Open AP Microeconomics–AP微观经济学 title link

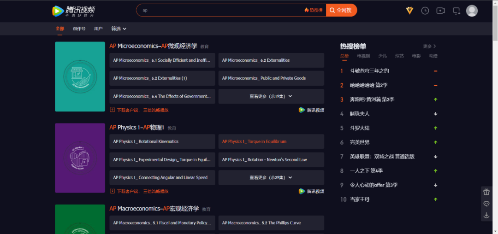pyautogui.click(x=154, y=46)
